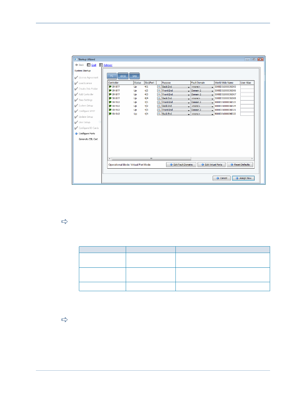Viewport: 306px width, 396px height.
Task: Select the Generate SSL Cert step
Action: (x=88, y=139)
